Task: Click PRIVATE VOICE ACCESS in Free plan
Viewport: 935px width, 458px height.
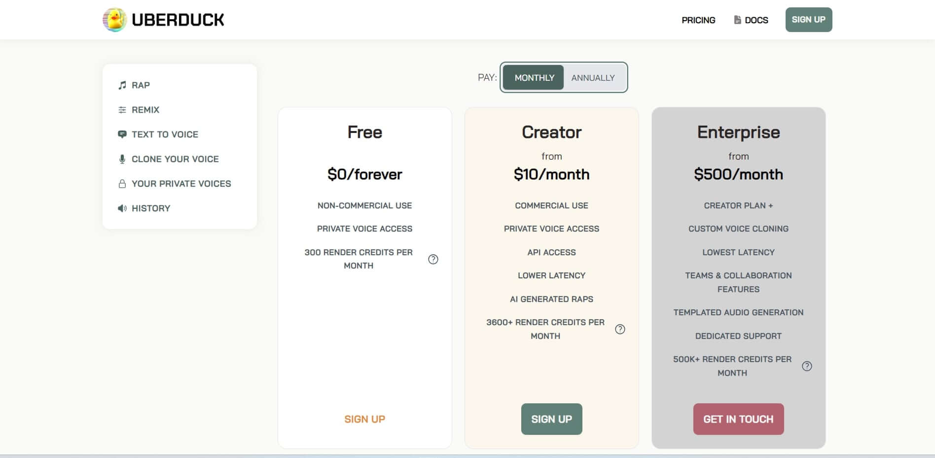Action: tap(364, 229)
